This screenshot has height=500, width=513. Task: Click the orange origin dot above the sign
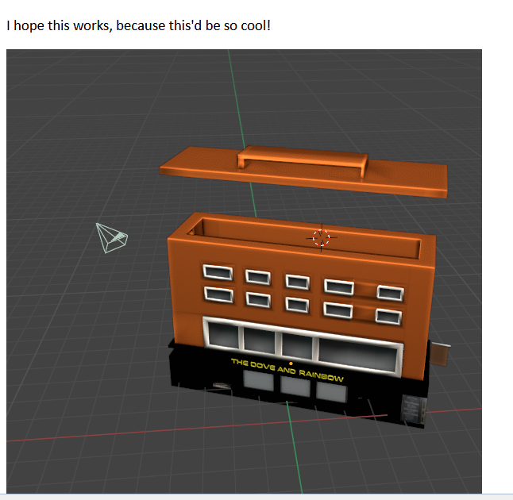291,363
